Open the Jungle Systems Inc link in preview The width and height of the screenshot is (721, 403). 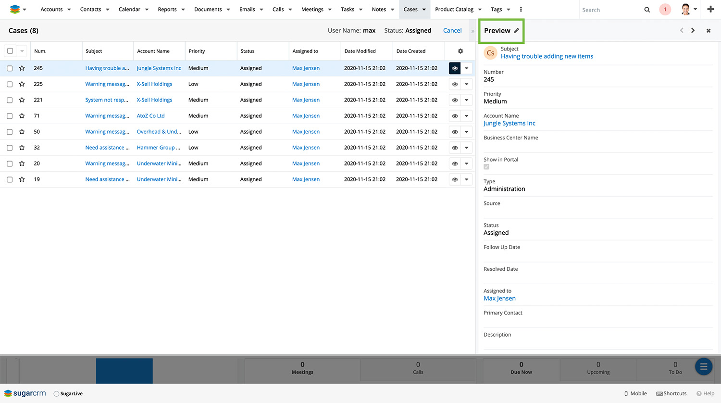509,124
